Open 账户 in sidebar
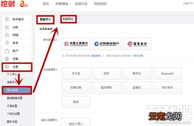Screen dimensions: 194x126 tap(17, 51)
